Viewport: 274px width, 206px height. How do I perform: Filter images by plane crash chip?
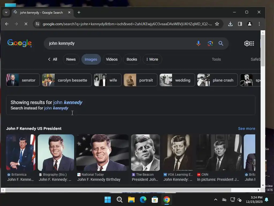pos(217,80)
